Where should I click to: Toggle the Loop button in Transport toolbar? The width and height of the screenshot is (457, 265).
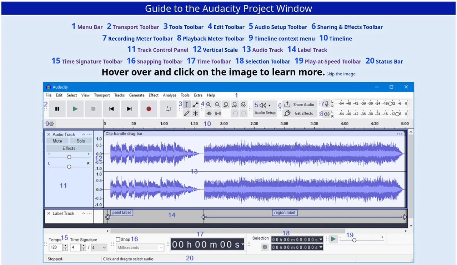(168, 109)
